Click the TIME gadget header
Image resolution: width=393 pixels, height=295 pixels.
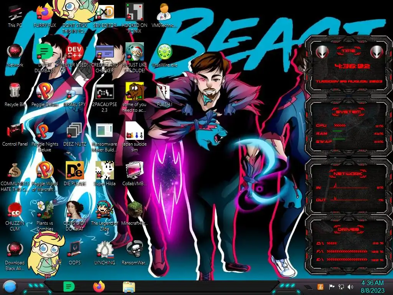[348, 51]
